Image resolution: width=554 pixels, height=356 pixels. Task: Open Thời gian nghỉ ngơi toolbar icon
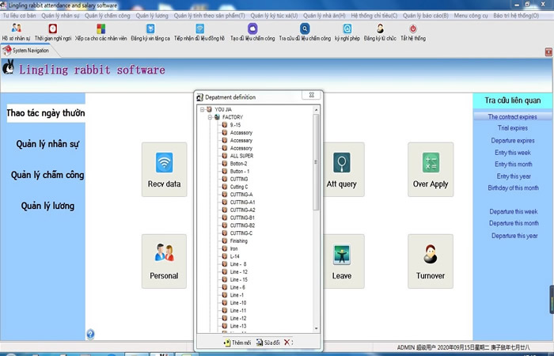[x=53, y=28]
